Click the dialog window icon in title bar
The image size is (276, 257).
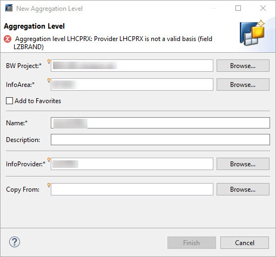(9, 8)
